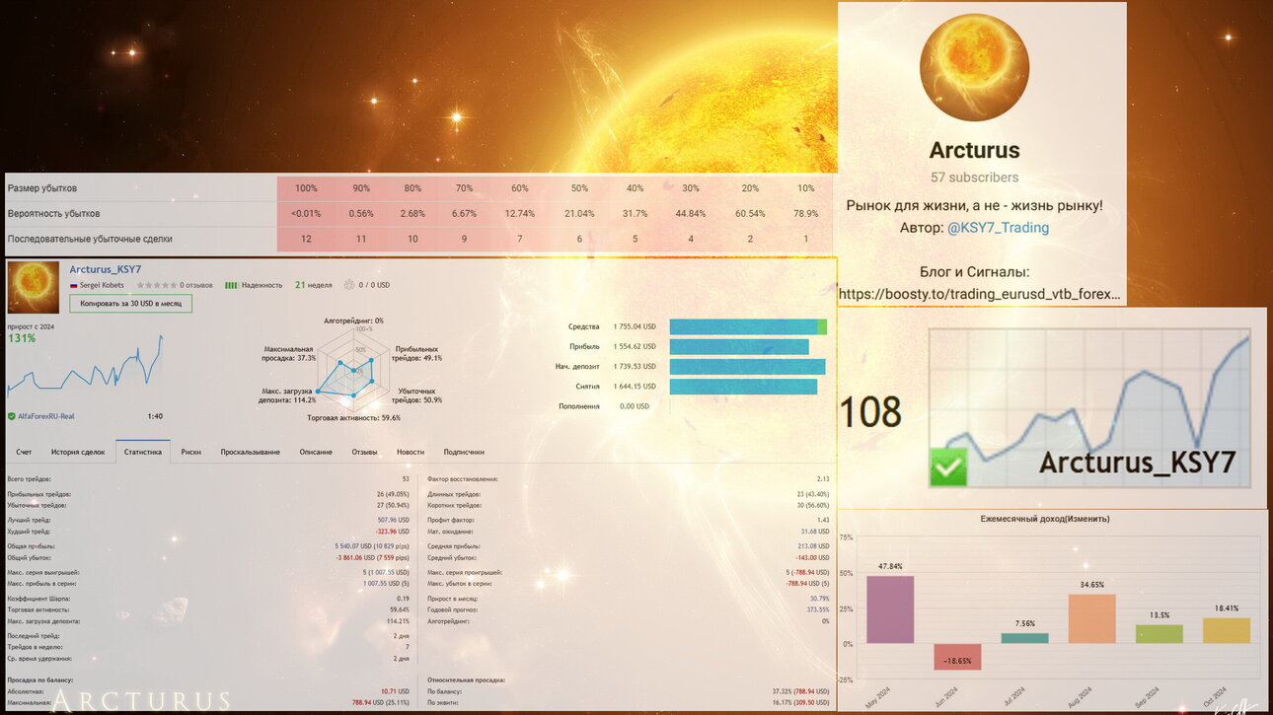Click the Последовательные убыточные сделки row label
Image resolution: width=1273 pixels, height=715 pixels.
(90, 239)
